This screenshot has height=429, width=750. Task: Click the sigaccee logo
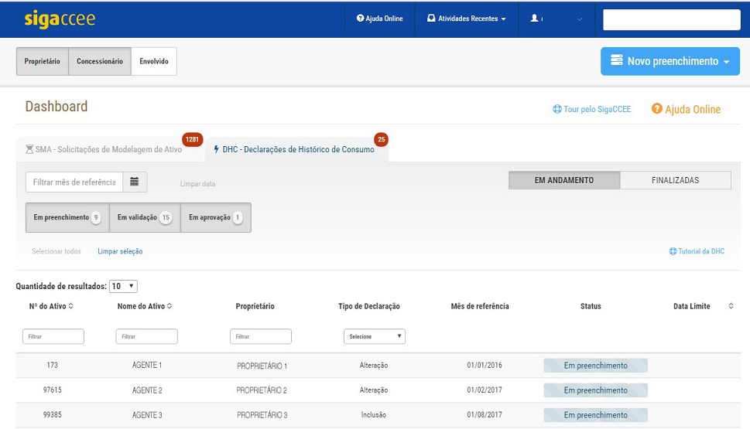point(60,19)
